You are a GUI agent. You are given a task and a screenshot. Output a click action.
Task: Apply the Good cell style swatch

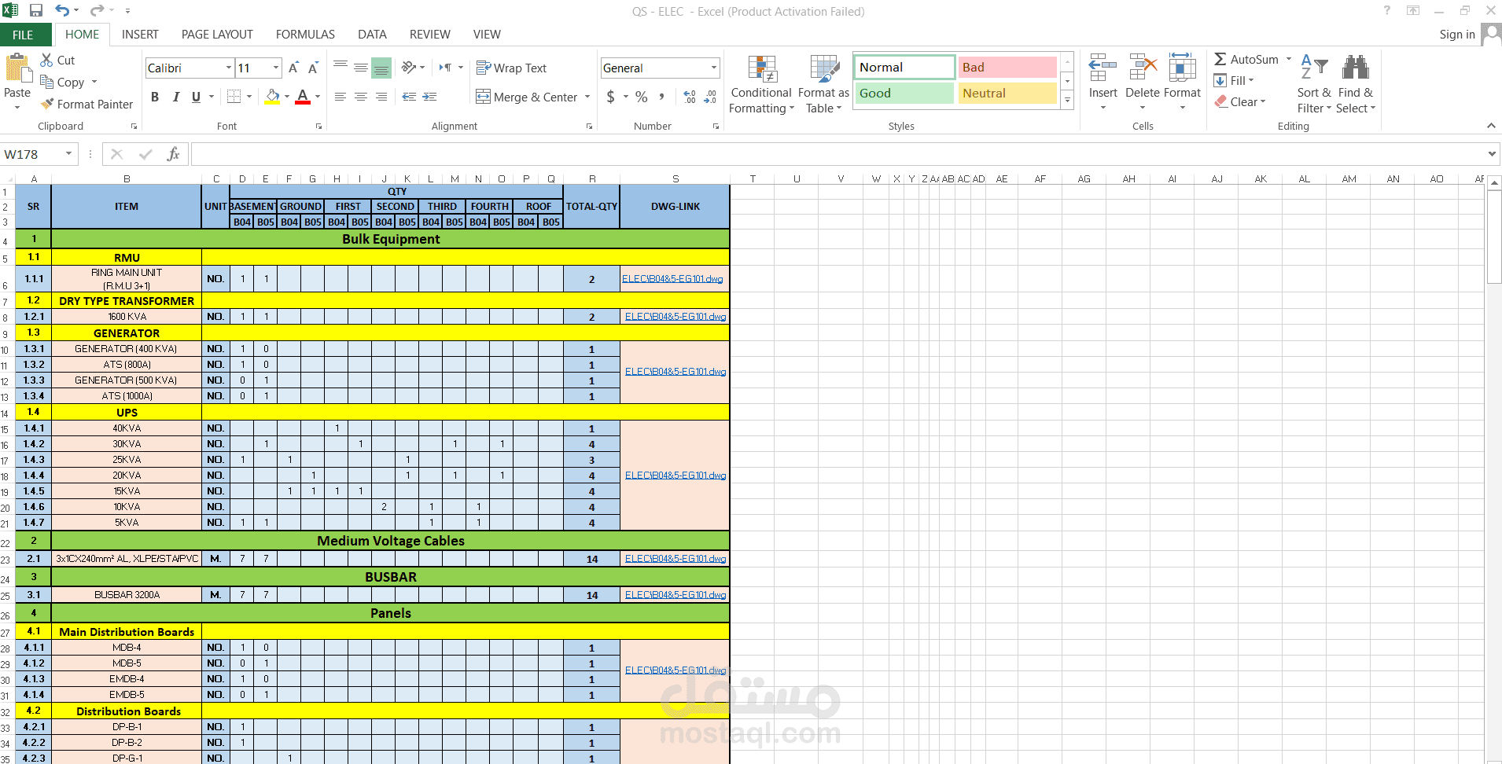pyautogui.click(x=904, y=94)
